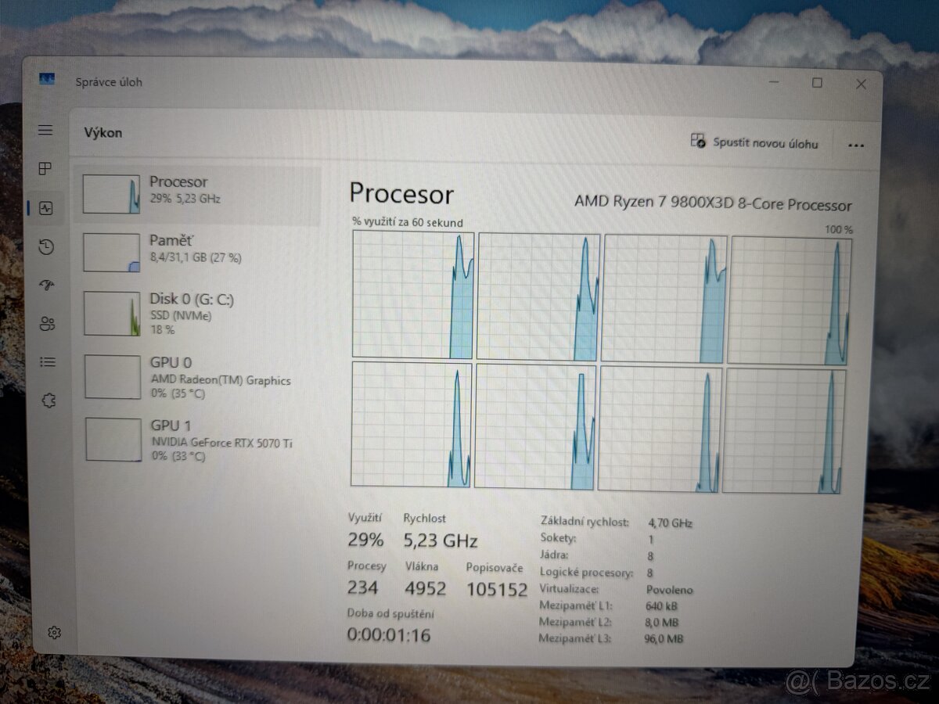Click the Doba od spuštění uptime counter
This screenshot has height=704, width=939.
[388, 626]
